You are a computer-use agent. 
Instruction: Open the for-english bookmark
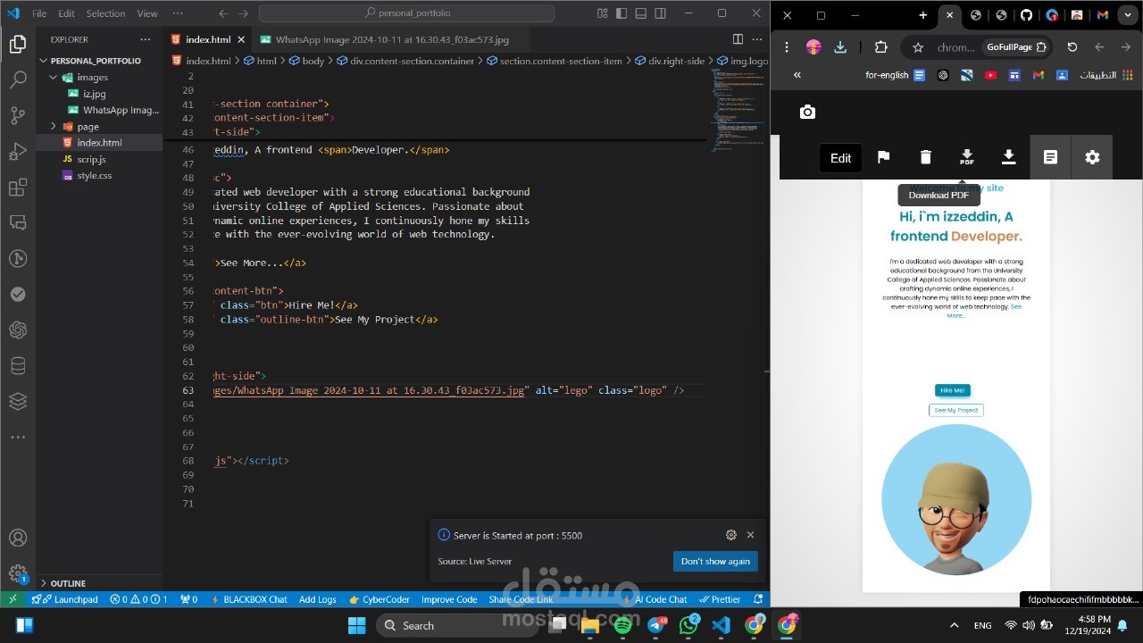[x=896, y=75]
